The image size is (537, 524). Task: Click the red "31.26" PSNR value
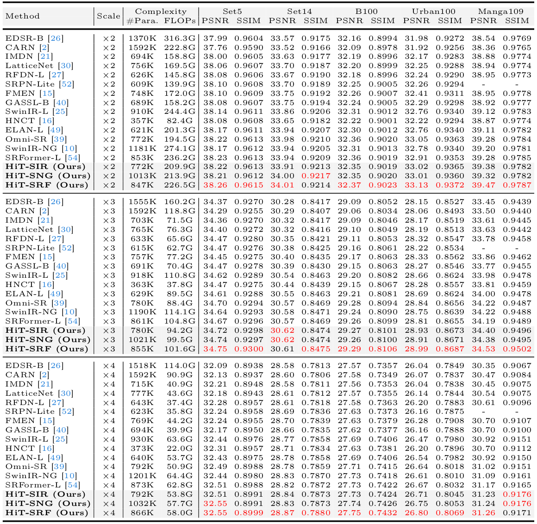[x=484, y=513]
